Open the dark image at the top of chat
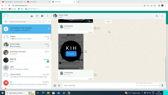 (76, 21)
